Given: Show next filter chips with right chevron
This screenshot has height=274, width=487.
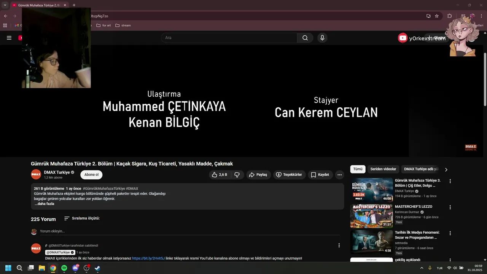Looking at the screenshot, I should [446, 169].
